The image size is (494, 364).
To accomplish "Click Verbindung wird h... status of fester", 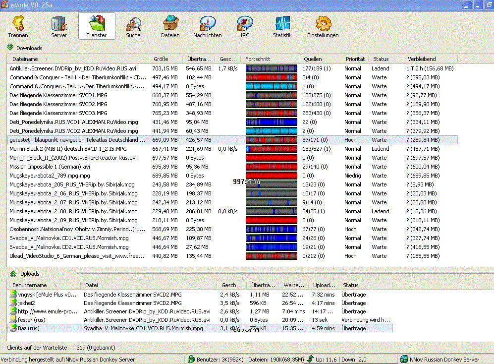I will pos(366,320).
